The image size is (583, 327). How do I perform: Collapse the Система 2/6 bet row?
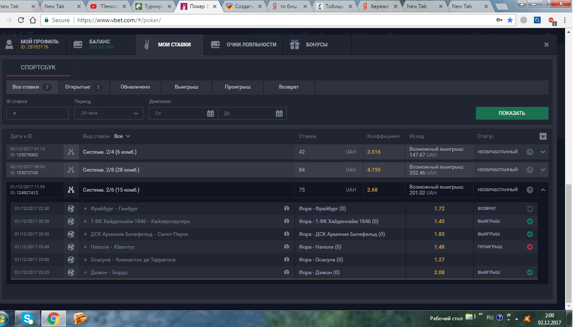(543, 190)
